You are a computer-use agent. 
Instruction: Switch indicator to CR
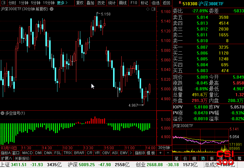point(90,153)
